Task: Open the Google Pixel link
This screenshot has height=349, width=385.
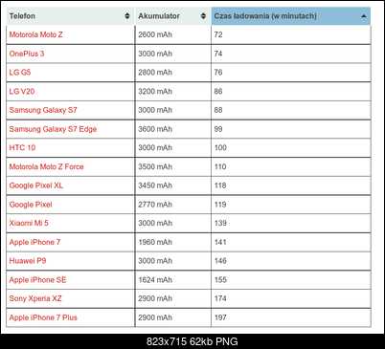Action: click(x=31, y=205)
